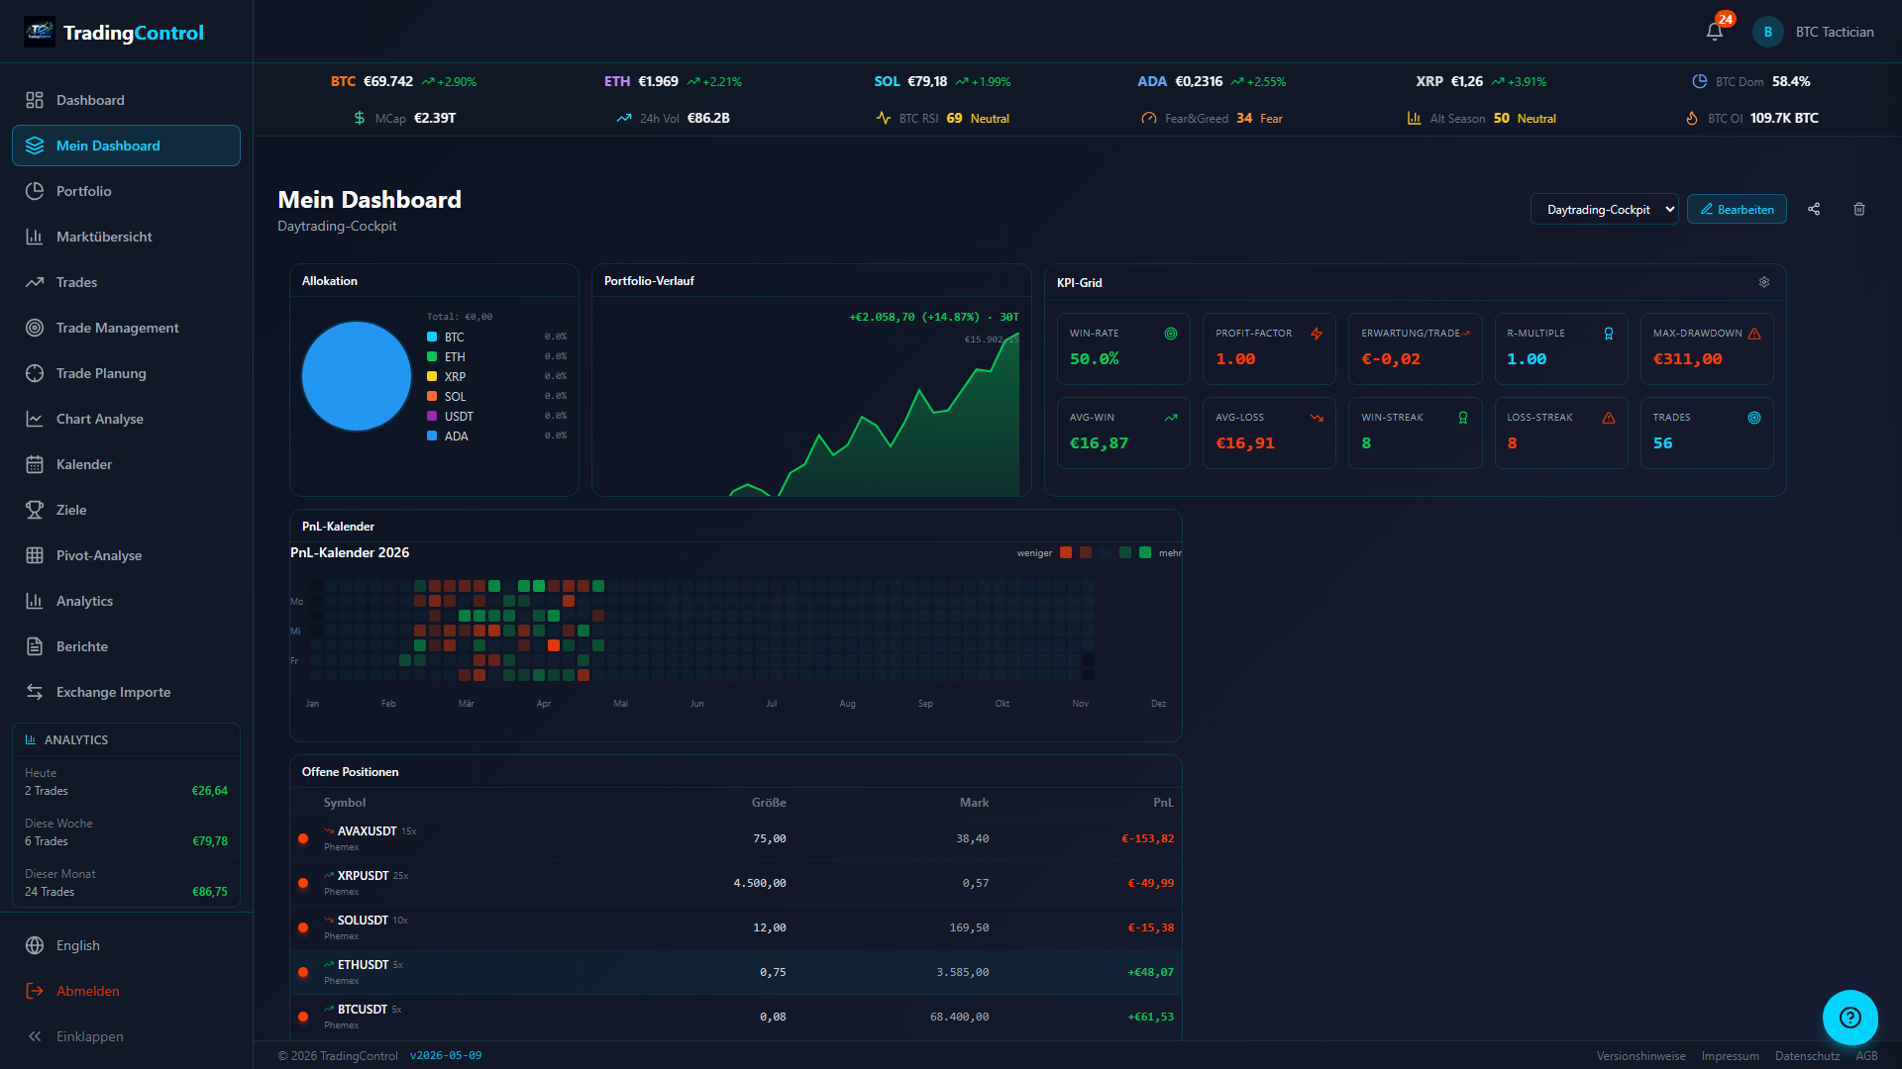Click BTC ticker price €69.742
This screenshot has height=1069, width=1902.
(388, 81)
